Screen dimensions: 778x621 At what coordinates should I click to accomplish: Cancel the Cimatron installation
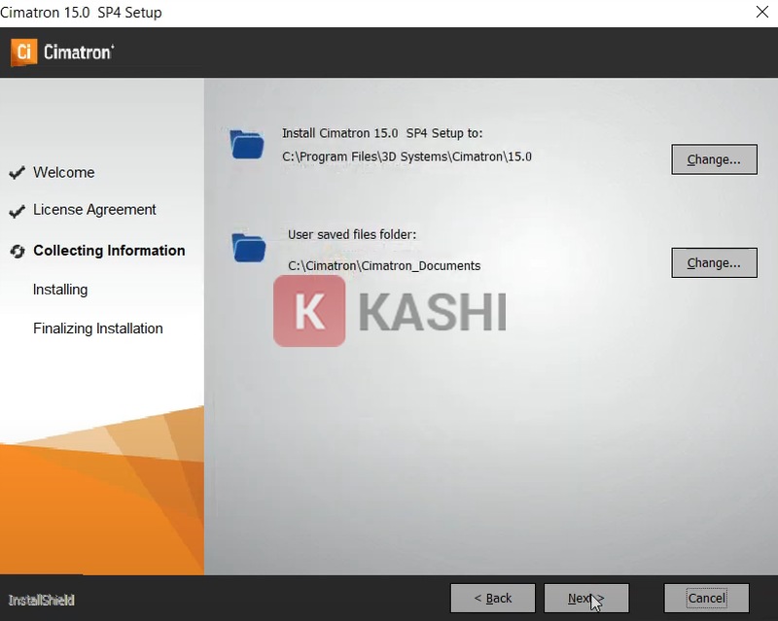pyautogui.click(x=706, y=598)
